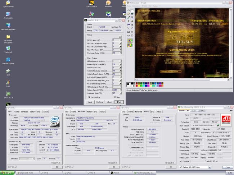The image size is (234, 175).
Task: Select the Pencil tool in Paint
Action: coord(129,21)
